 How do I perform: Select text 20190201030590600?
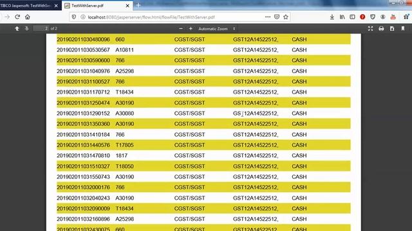(x=83, y=60)
